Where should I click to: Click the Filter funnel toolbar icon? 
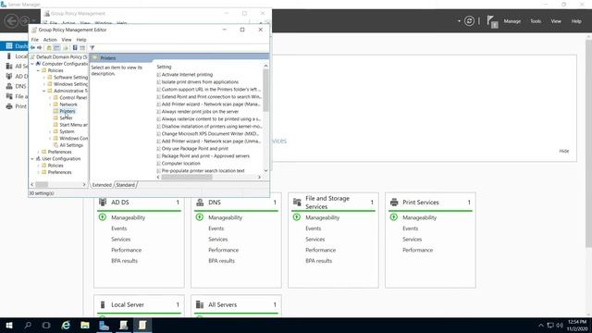(x=92, y=48)
